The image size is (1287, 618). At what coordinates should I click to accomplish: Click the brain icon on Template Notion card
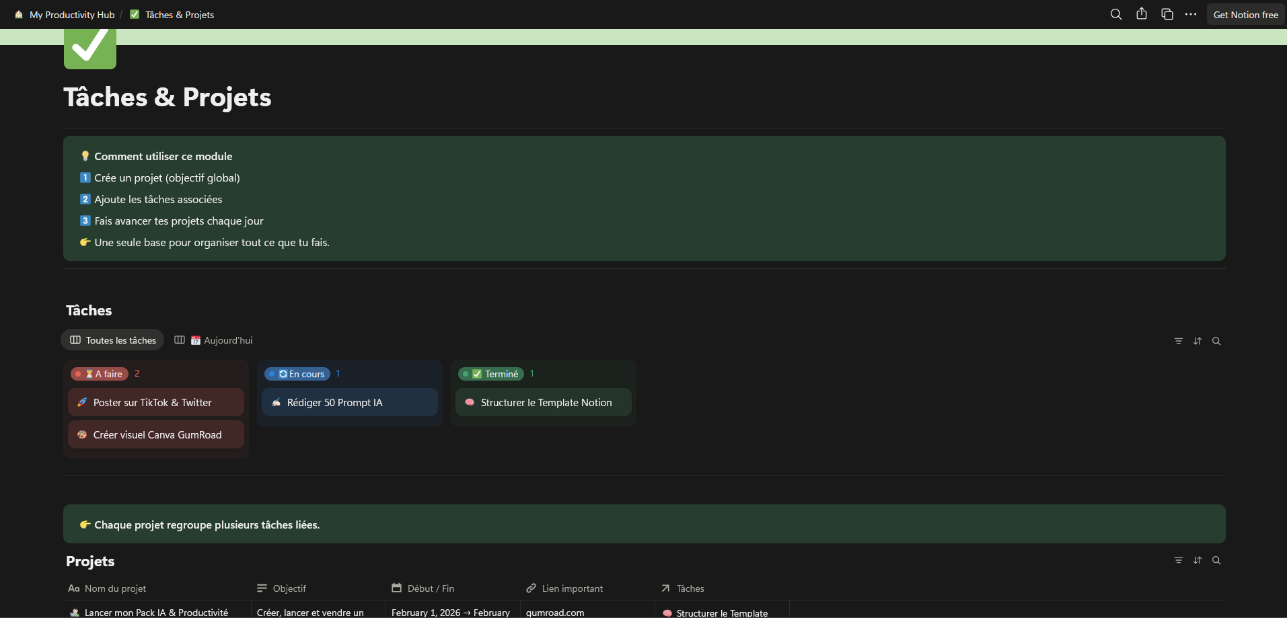coord(470,402)
